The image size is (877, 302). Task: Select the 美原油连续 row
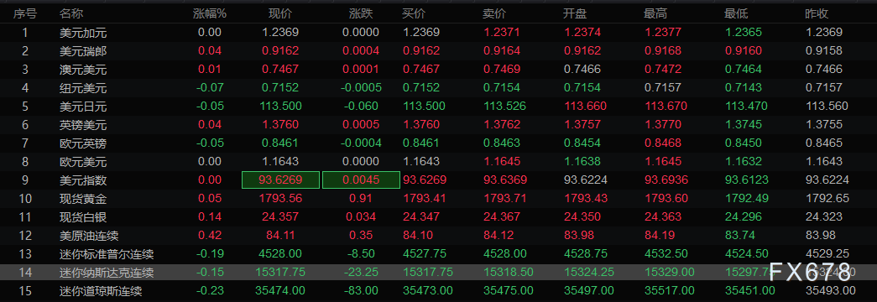[438, 236]
